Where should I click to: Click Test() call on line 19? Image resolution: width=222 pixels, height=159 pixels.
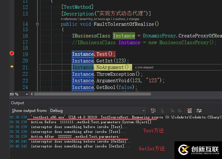[x=105, y=54]
